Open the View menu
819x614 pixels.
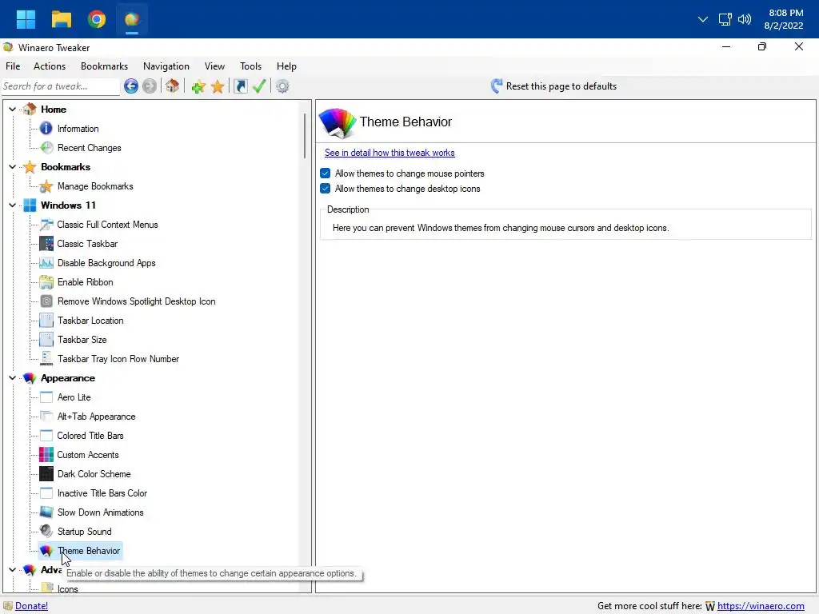pos(214,66)
